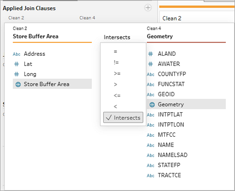This screenshot has width=235, height=191.
Task: Select the checked Intersects operator
Action: [x=123, y=117]
